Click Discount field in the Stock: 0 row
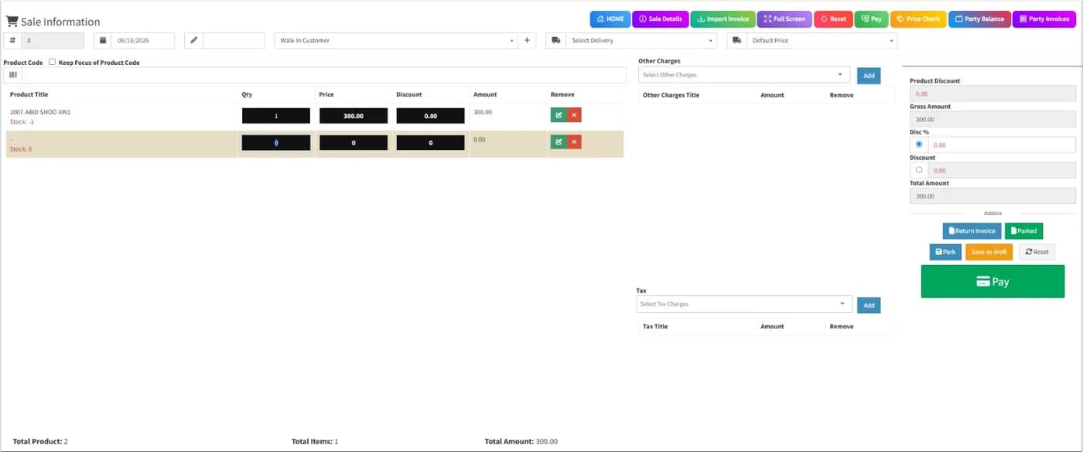 click(431, 143)
